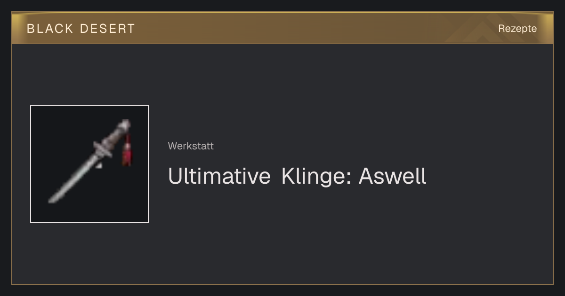
Task: Click the dark empty area below the title
Action: 330,235
